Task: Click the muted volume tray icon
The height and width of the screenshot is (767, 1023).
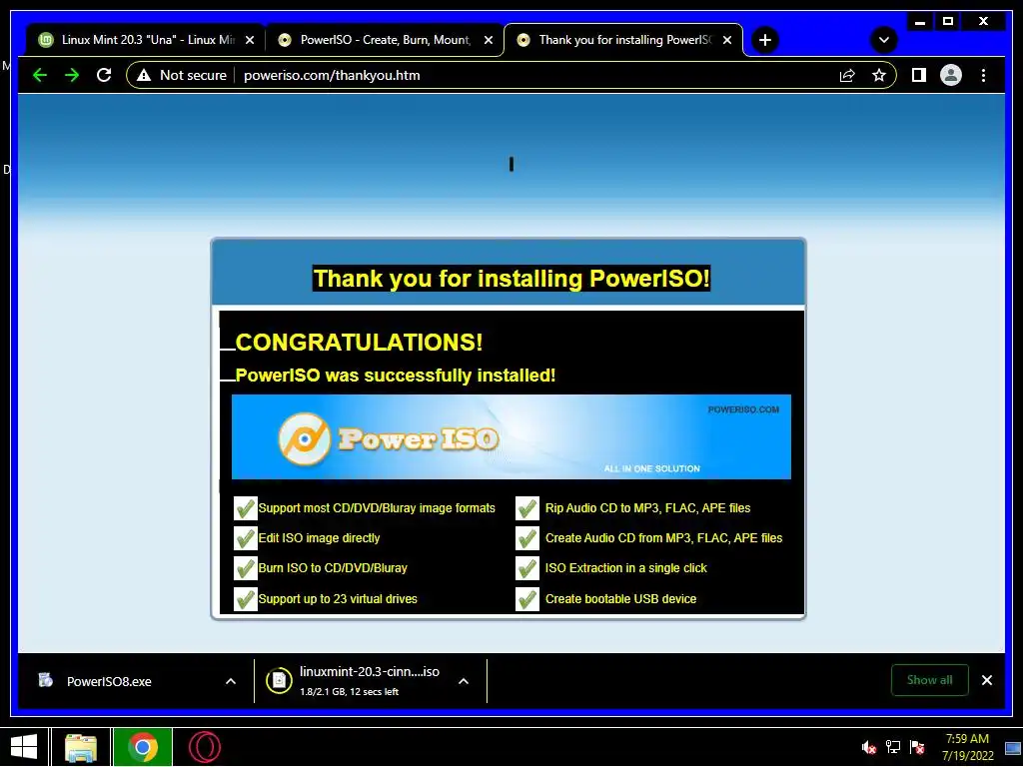Action: tap(868, 747)
